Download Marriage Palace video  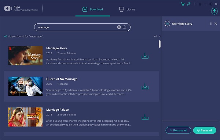[145, 117]
